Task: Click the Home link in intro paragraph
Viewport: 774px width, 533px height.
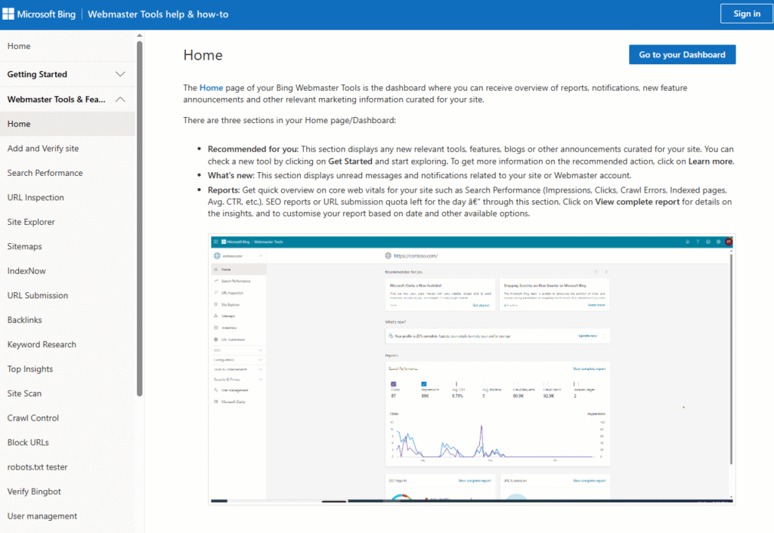Action: pos(212,88)
